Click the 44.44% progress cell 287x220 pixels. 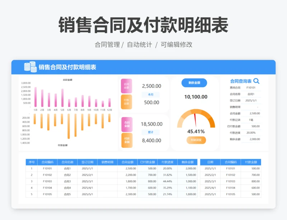tap(168, 181)
